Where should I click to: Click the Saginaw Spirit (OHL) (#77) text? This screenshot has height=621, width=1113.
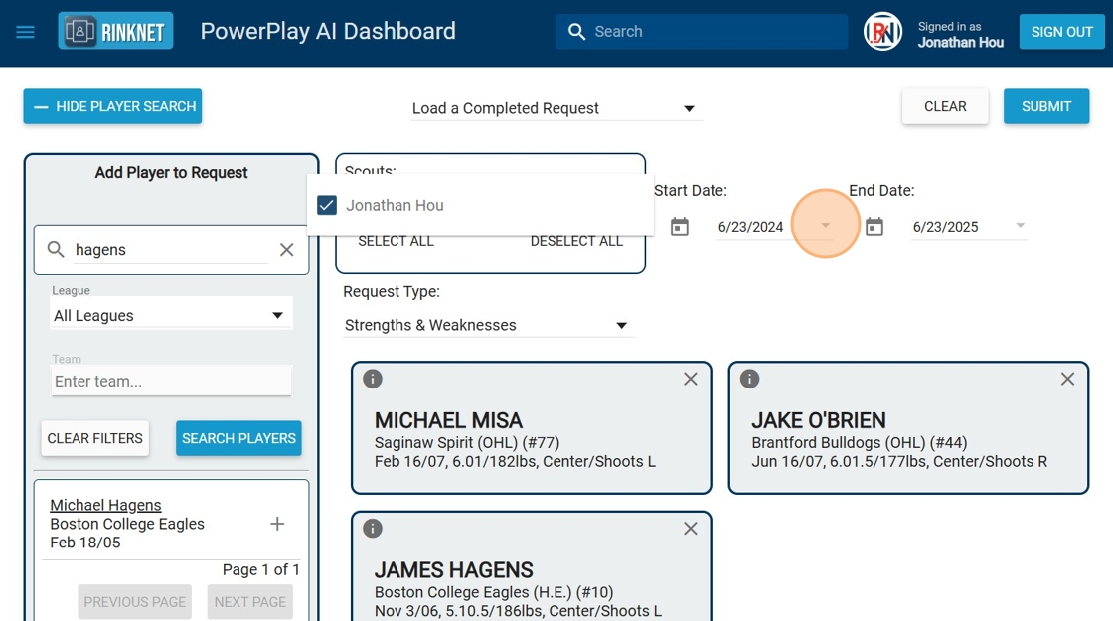[467, 443]
